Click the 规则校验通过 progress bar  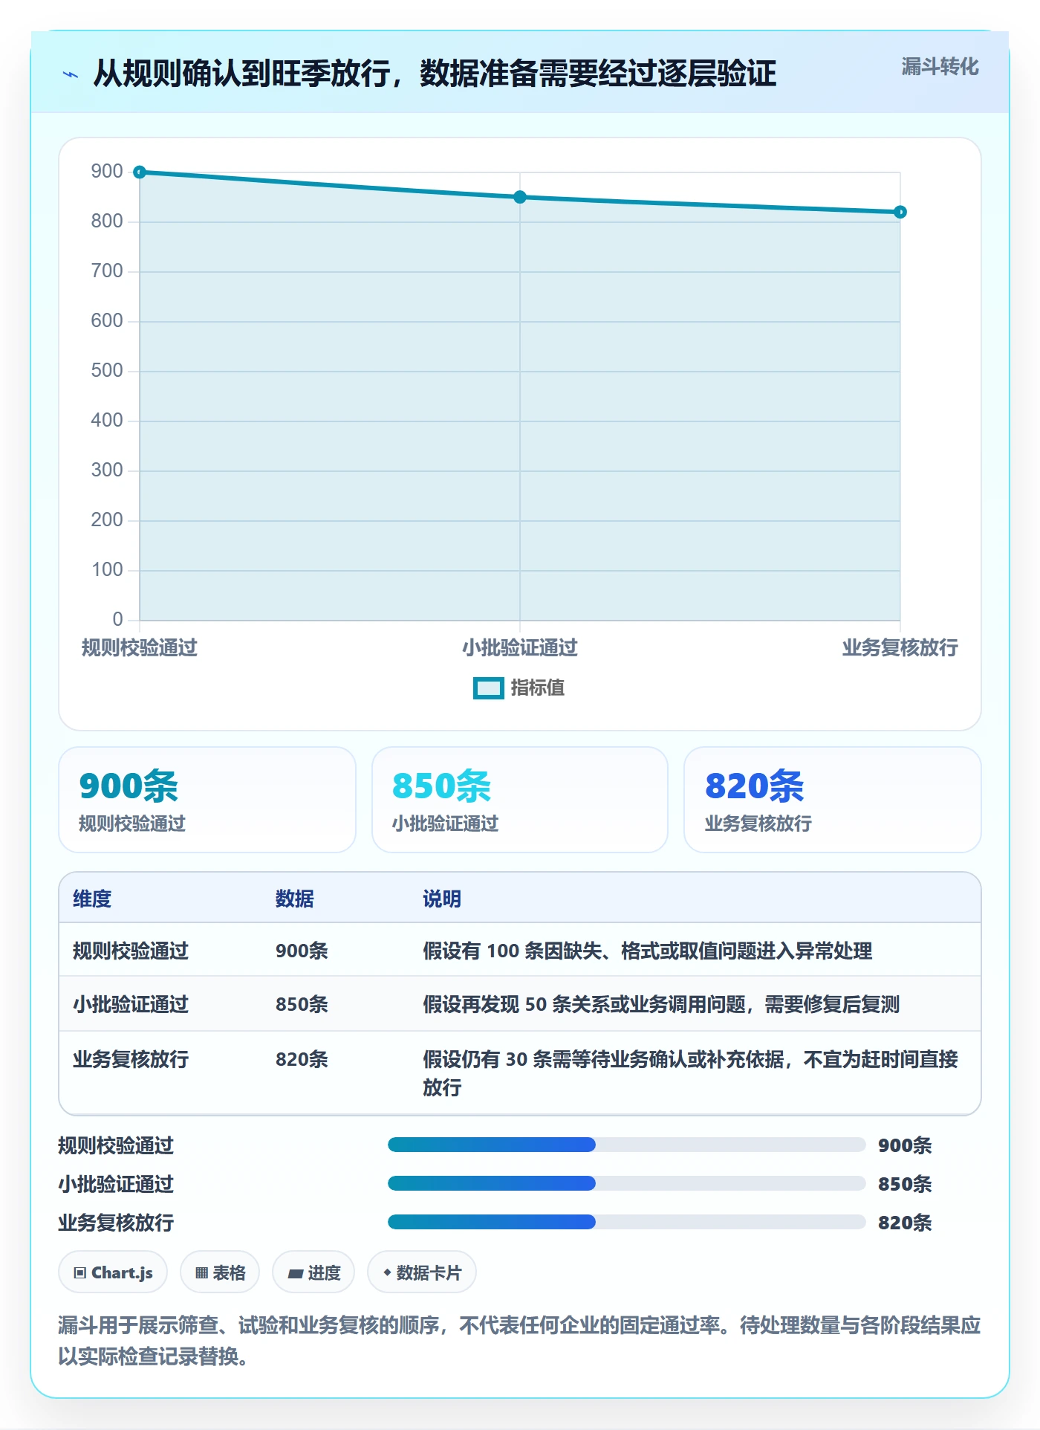(626, 1145)
